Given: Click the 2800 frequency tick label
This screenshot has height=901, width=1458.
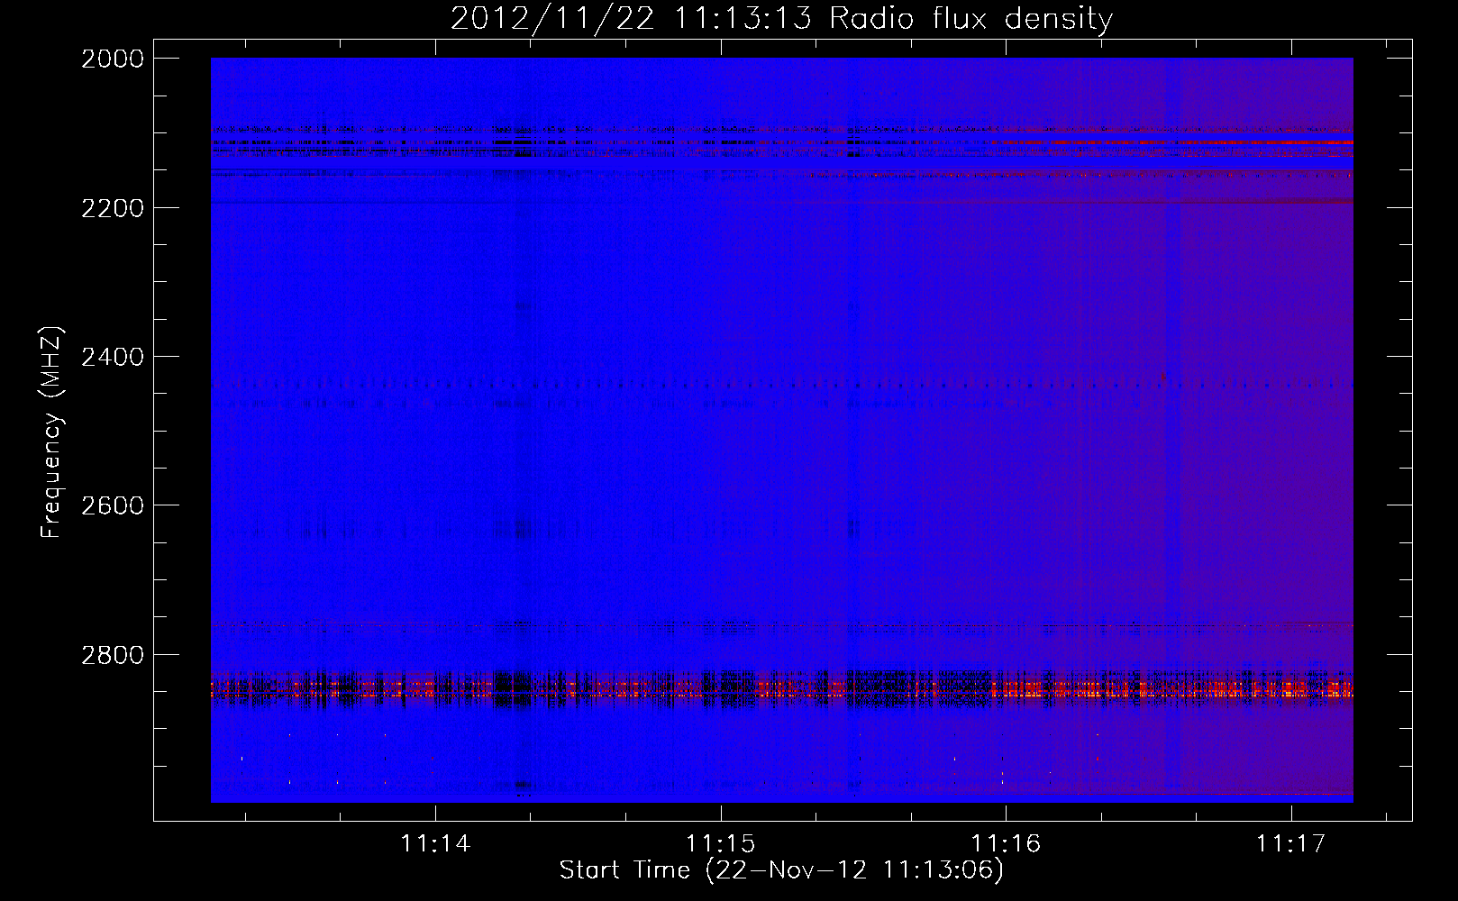Looking at the screenshot, I should [x=113, y=654].
